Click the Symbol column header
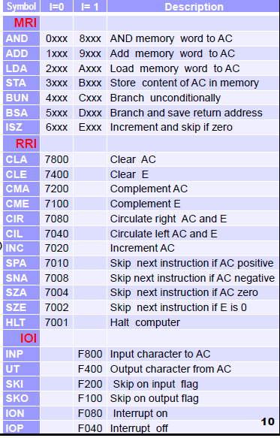This screenshot has width=280, height=438. click(x=22, y=6)
